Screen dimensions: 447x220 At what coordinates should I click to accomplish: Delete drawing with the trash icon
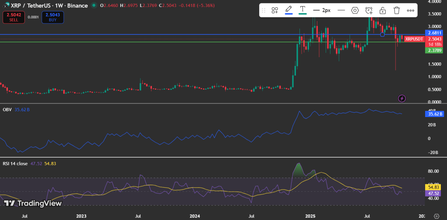(x=396, y=10)
